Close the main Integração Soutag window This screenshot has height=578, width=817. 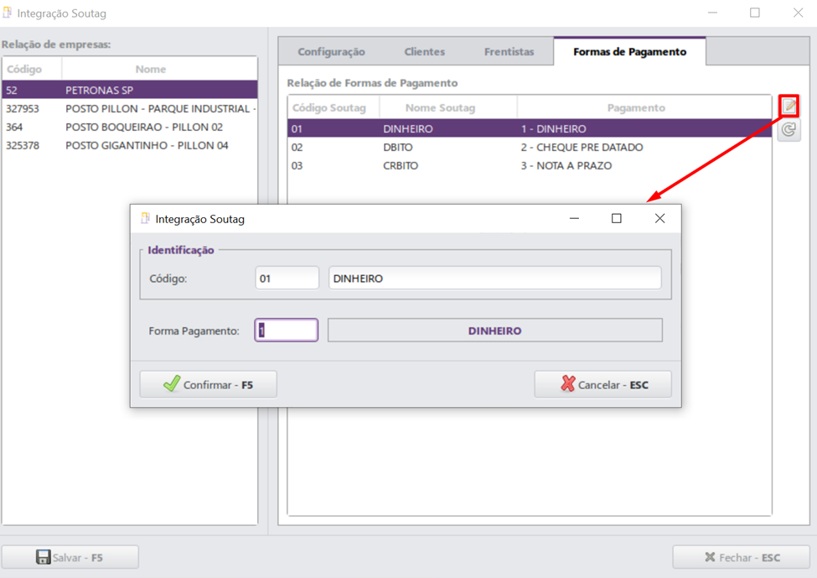click(x=798, y=13)
